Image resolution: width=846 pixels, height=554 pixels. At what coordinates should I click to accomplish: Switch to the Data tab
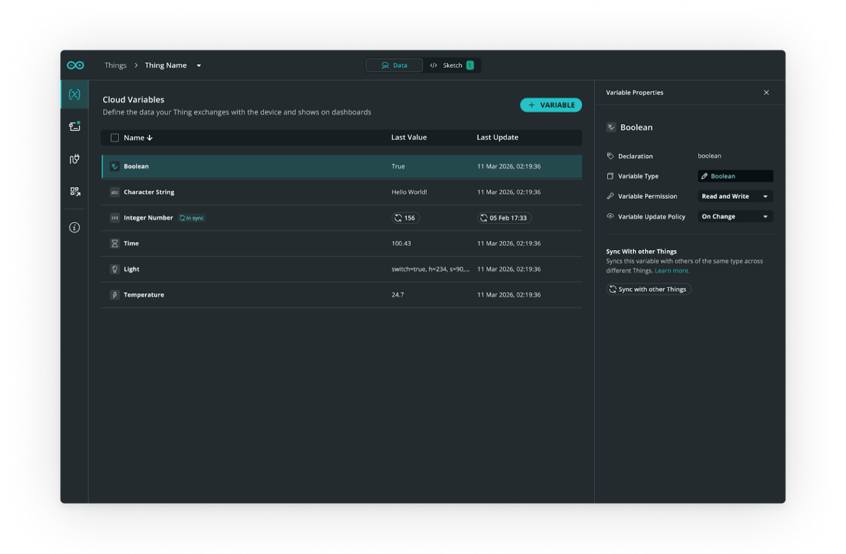[x=394, y=66]
